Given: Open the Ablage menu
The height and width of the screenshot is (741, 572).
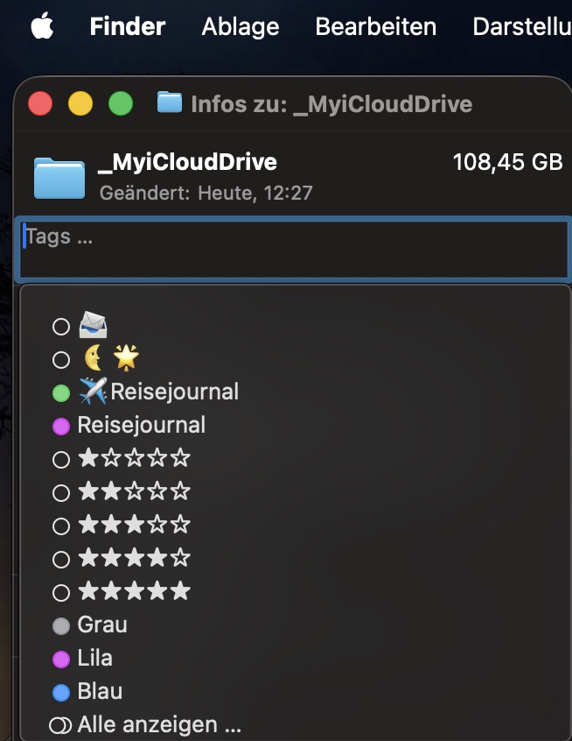Looking at the screenshot, I should (241, 26).
